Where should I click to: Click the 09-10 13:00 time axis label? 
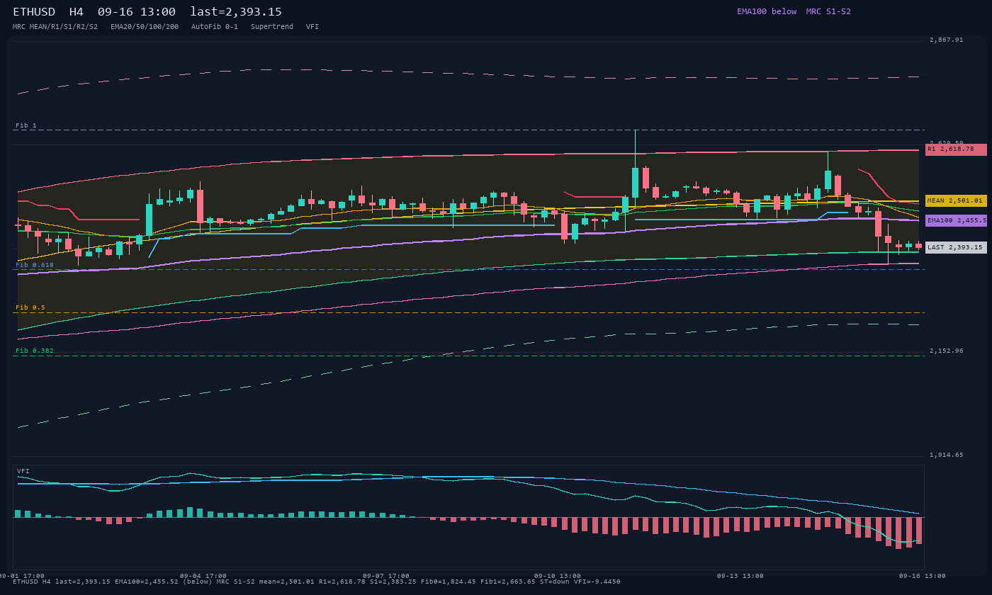point(558,576)
